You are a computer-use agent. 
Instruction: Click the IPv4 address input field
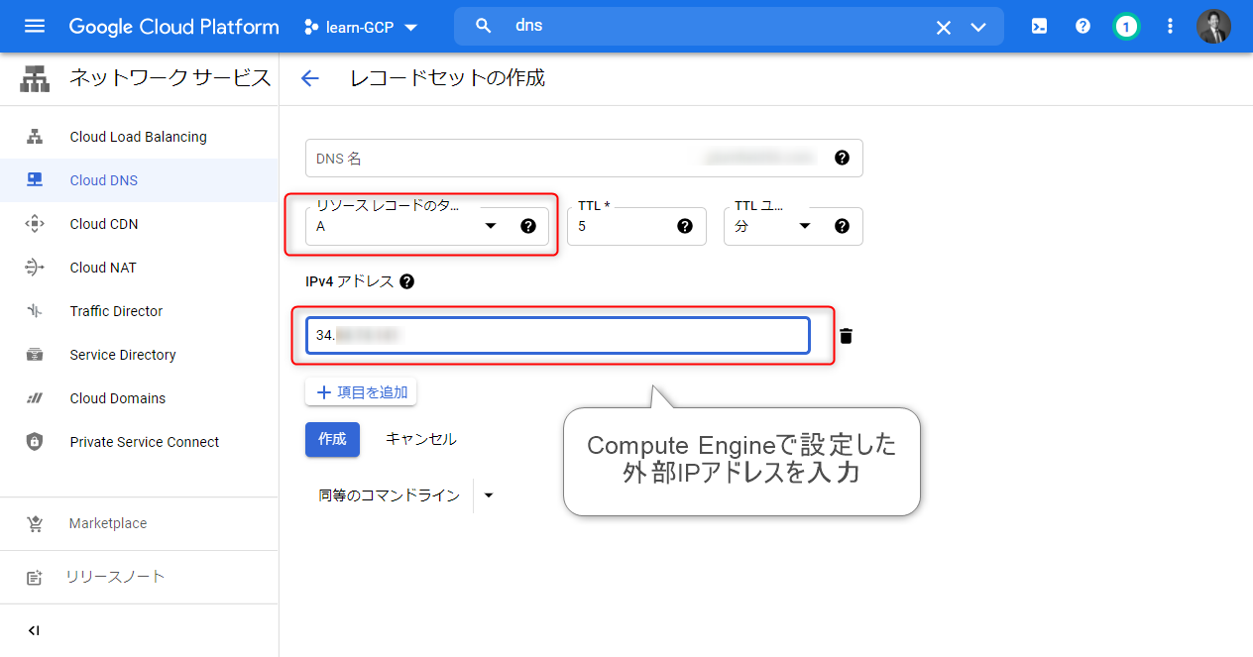pyautogui.click(x=558, y=336)
